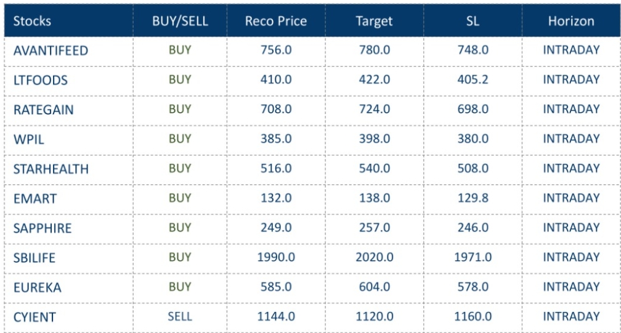Click CYIENT stop loss value 1160.0

473,316
